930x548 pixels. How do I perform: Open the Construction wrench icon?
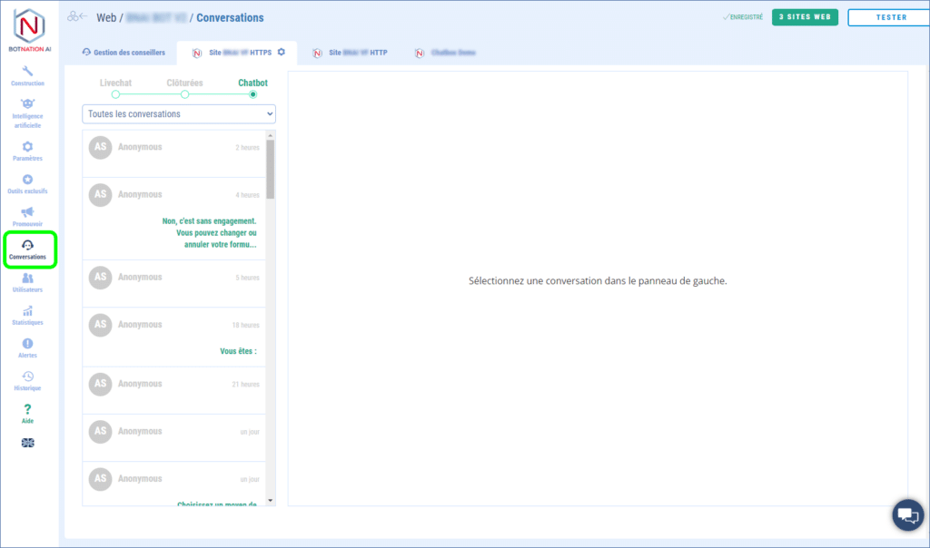click(27, 72)
